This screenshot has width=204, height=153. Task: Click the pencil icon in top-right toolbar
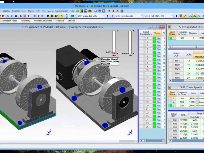[185, 16]
